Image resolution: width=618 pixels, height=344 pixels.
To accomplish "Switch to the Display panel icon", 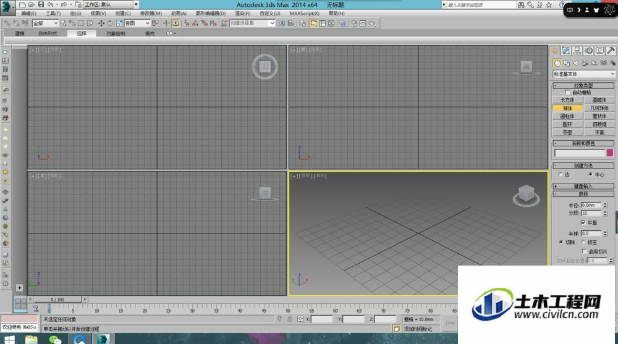I will [x=599, y=51].
